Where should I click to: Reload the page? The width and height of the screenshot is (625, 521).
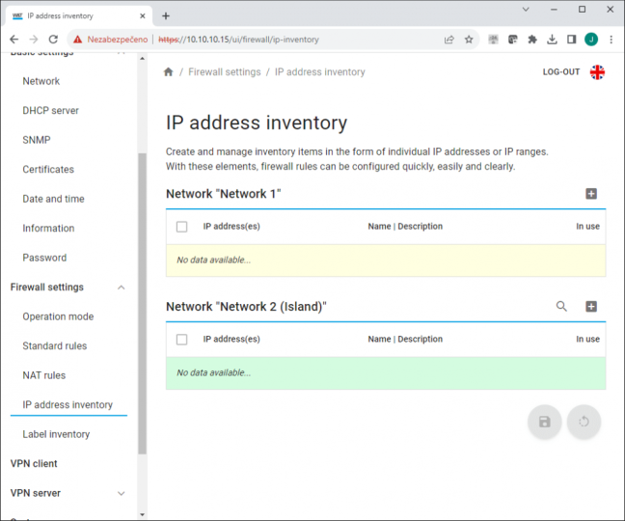click(53, 39)
